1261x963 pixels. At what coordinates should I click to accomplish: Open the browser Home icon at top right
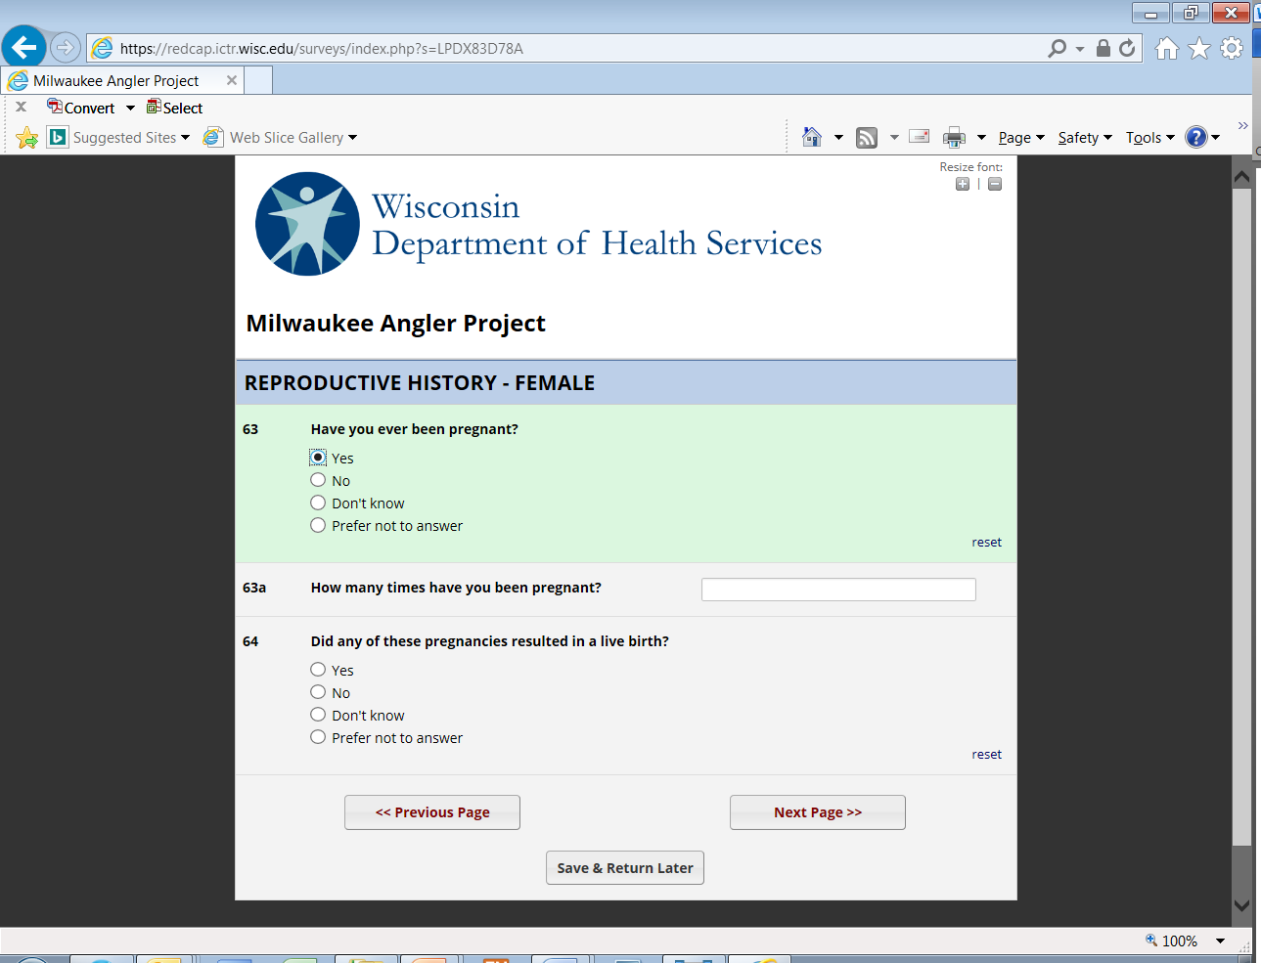click(1166, 48)
